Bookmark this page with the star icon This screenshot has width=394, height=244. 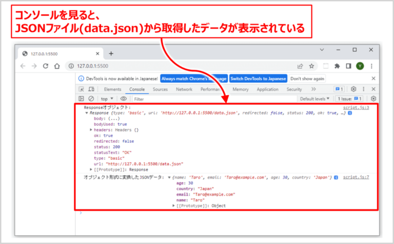[311, 66]
